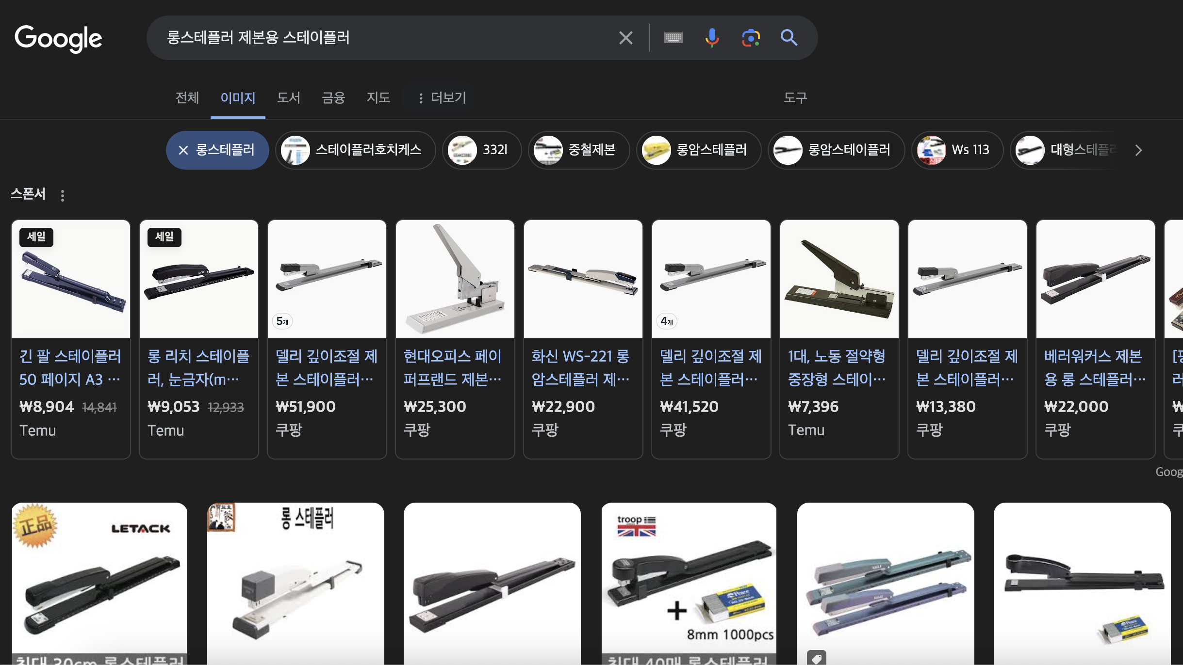Select the 중철제본 filter chip

[578, 150]
